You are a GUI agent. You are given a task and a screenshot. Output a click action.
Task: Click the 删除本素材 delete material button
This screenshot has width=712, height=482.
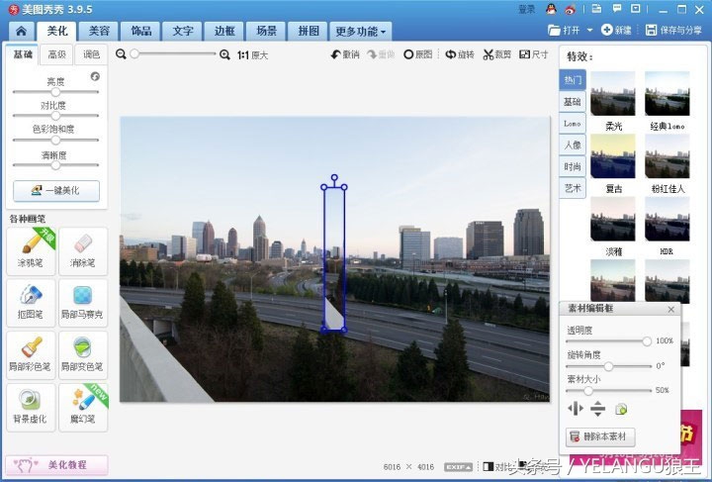[600, 436]
